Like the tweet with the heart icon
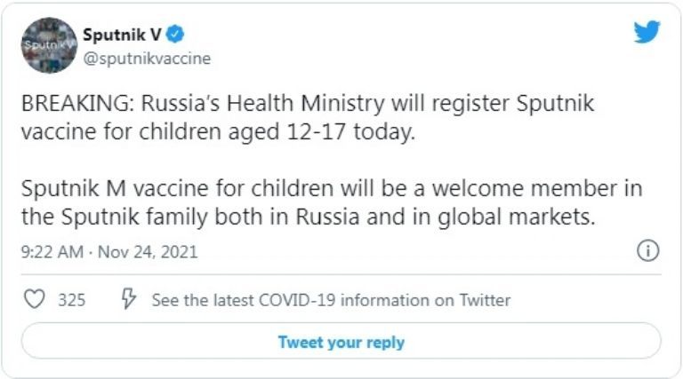Screen dimensions: 683x379 pyautogui.click(x=34, y=300)
